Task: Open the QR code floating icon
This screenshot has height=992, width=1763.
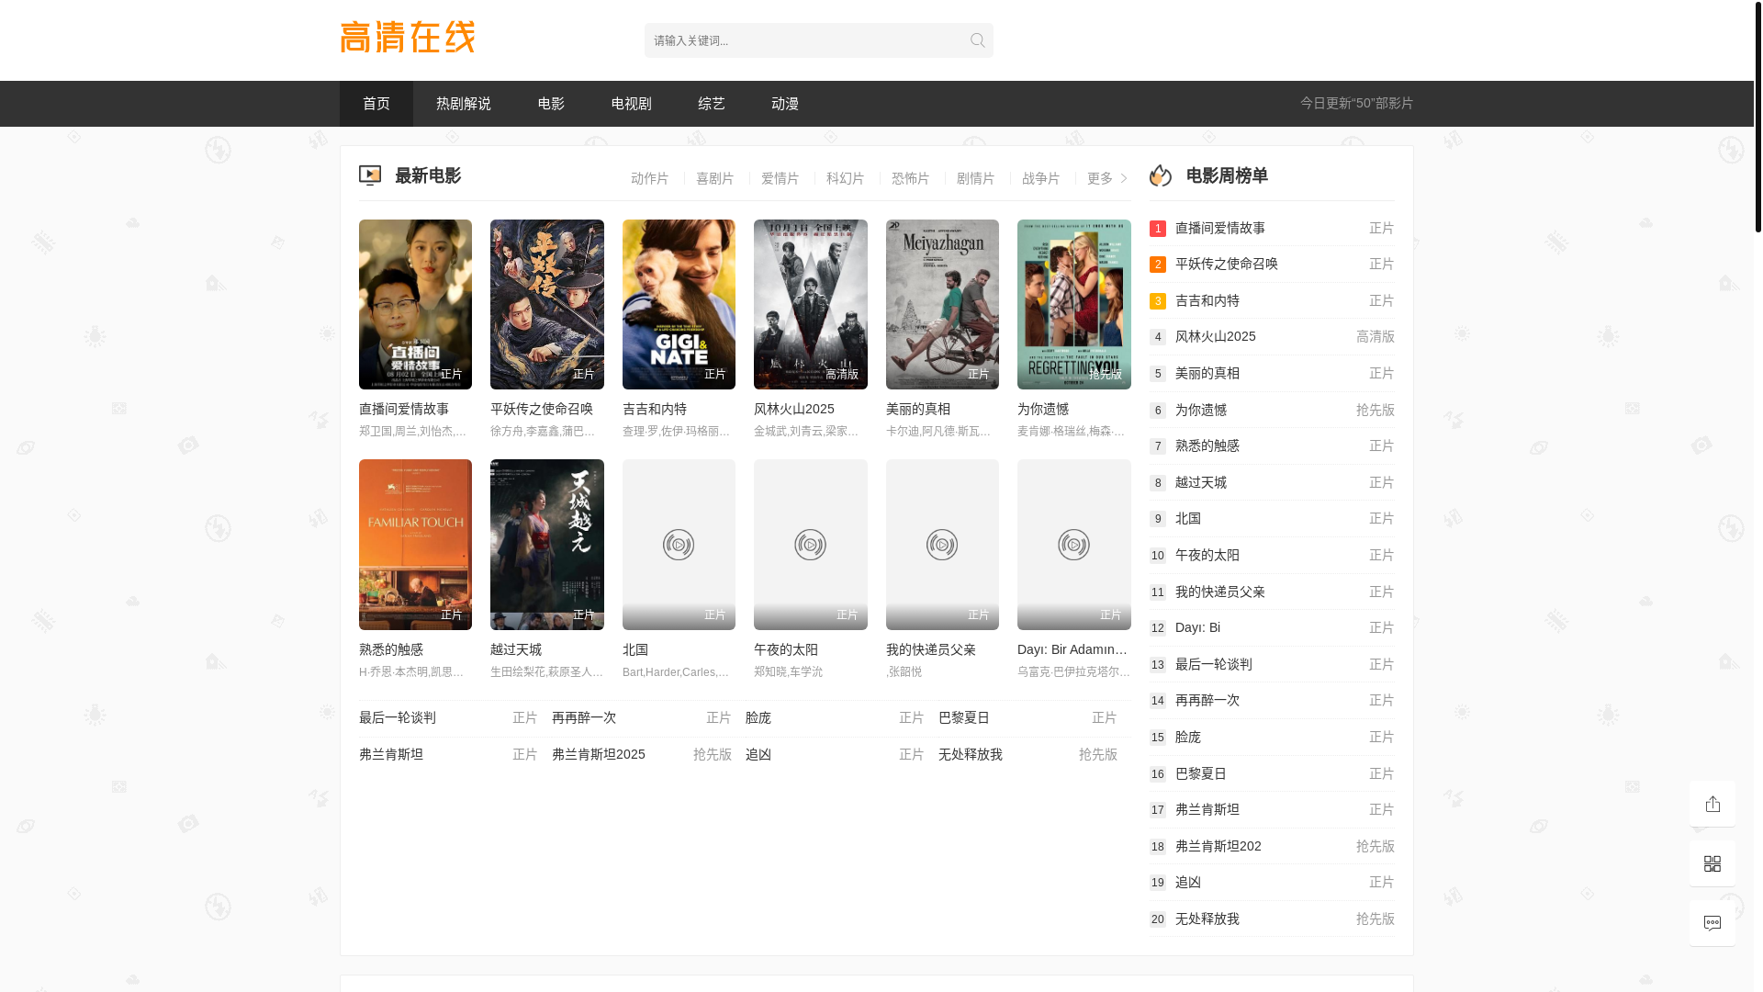Action: (x=1712, y=863)
